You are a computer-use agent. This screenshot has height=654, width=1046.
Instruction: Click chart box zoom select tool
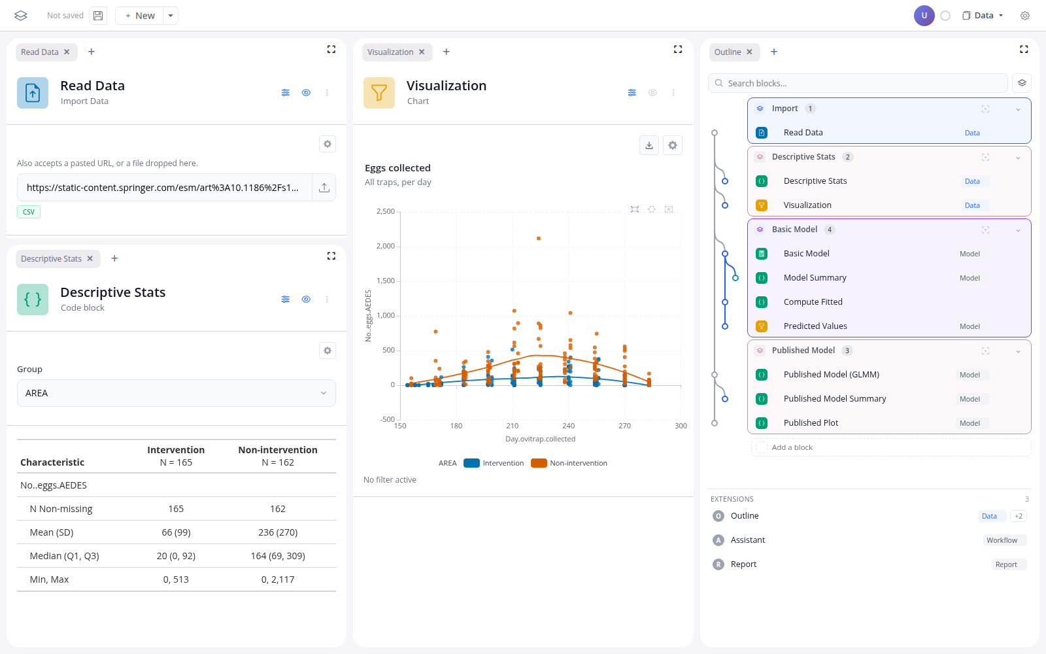pos(635,209)
